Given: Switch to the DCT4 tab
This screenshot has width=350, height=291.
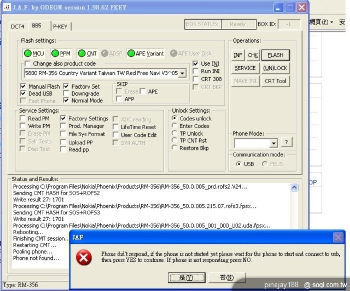Looking at the screenshot, I should pos(17,27).
